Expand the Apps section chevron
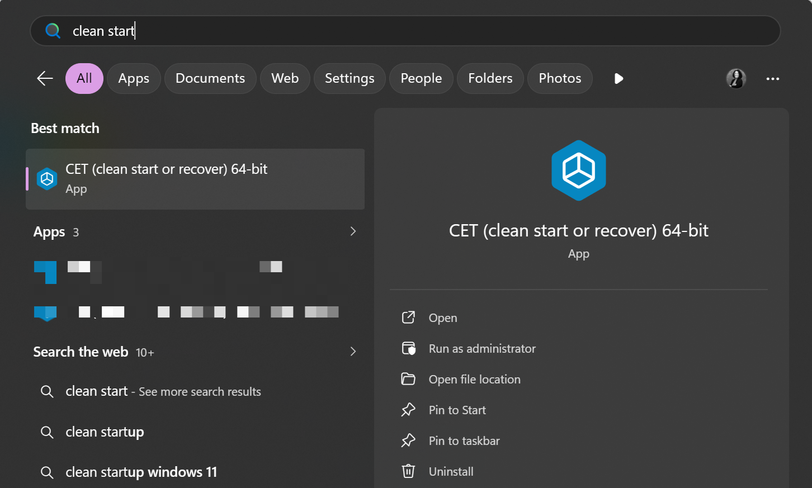Screen dimensions: 812x488 click(x=353, y=231)
